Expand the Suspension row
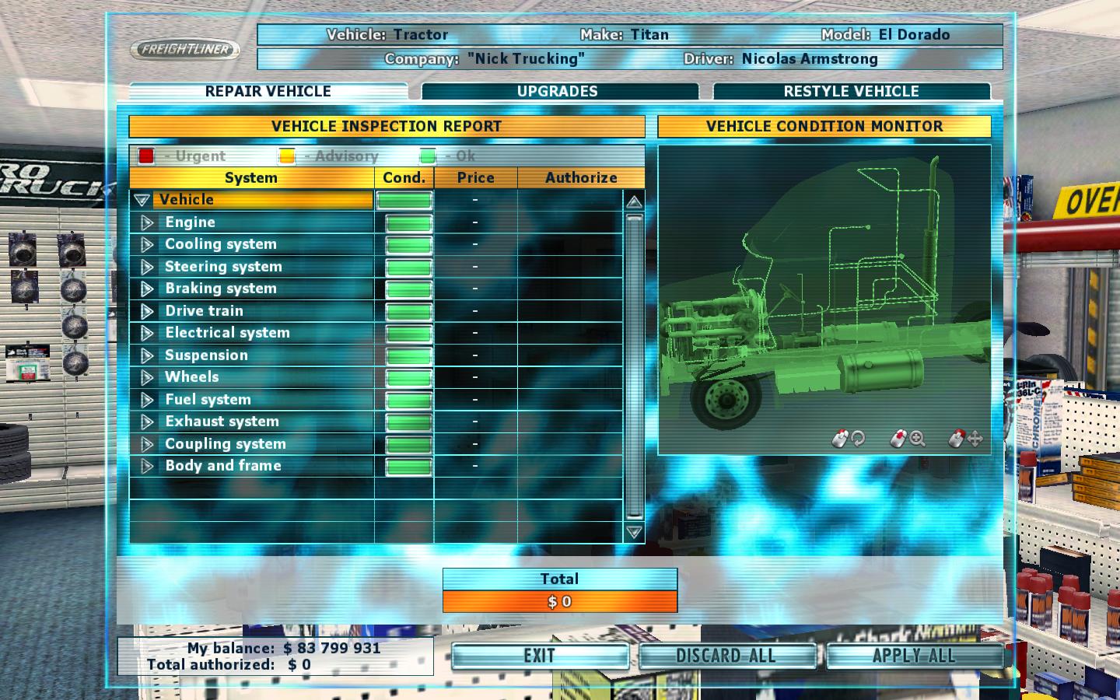This screenshot has width=1120, height=700. click(x=147, y=355)
